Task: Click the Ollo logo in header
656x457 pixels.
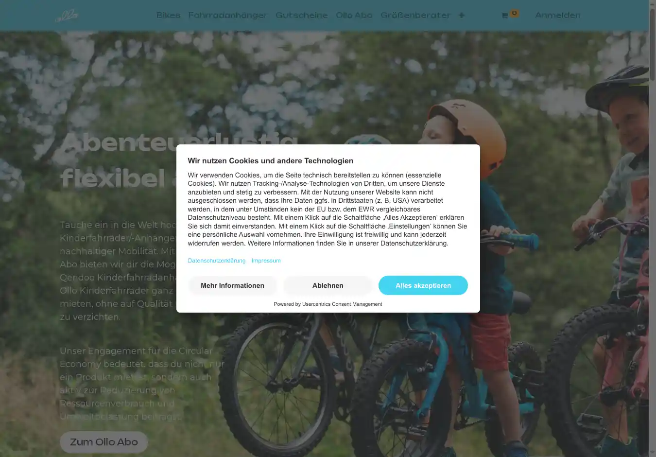Action: click(67, 16)
